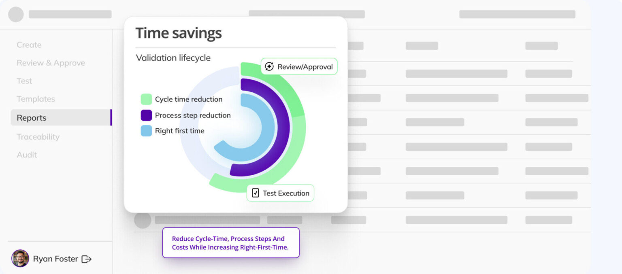
Task: Open Review & Approve in sidebar
Action: click(51, 63)
